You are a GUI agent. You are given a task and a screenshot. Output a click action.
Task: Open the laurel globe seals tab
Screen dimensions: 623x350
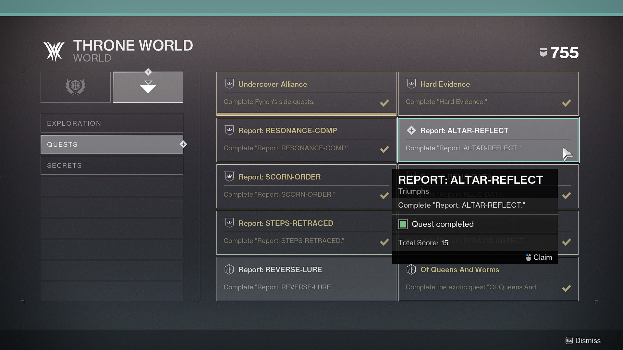[76, 87]
